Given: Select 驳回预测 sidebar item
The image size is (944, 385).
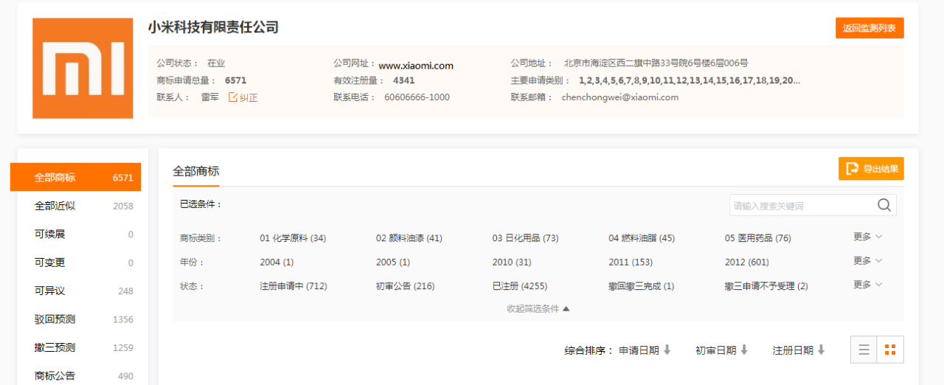Looking at the screenshot, I should [x=83, y=319].
